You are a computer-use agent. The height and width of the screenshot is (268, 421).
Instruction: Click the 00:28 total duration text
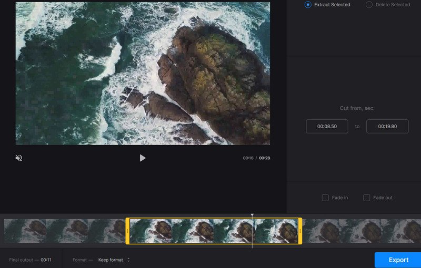coord(264,158)
